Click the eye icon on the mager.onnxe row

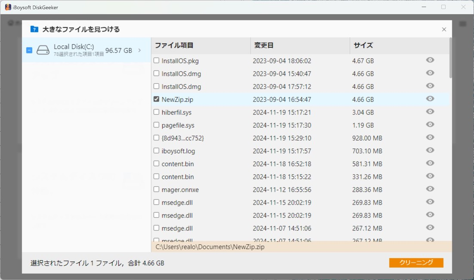[430, 189]
